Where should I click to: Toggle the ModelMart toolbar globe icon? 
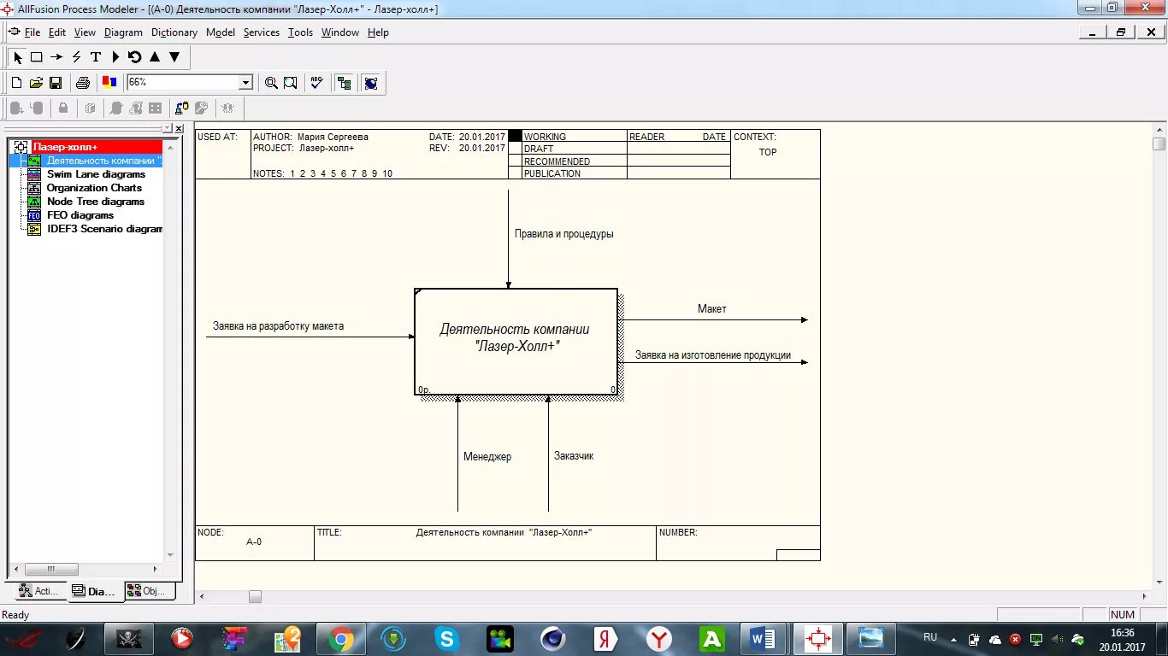point(370,83)
